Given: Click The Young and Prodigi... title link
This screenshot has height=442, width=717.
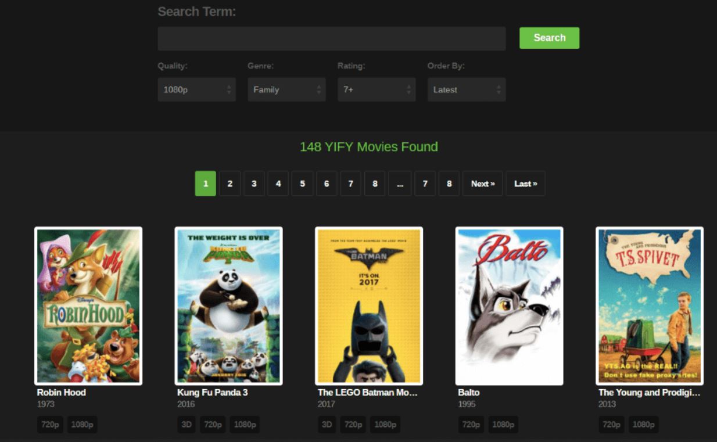Looking at the screenshot, I should point(650,393).
